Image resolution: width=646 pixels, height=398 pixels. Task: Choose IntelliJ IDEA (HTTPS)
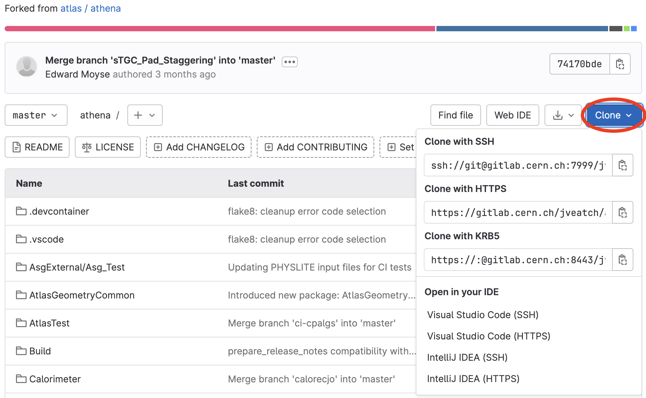point(473,379)
